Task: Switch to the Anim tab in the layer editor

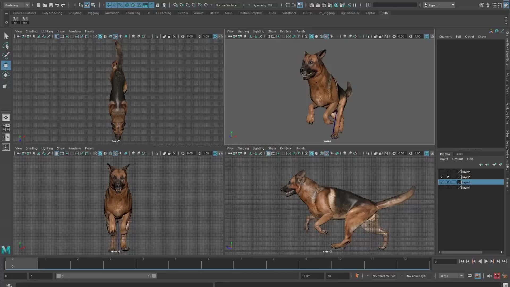Action: 459,154
